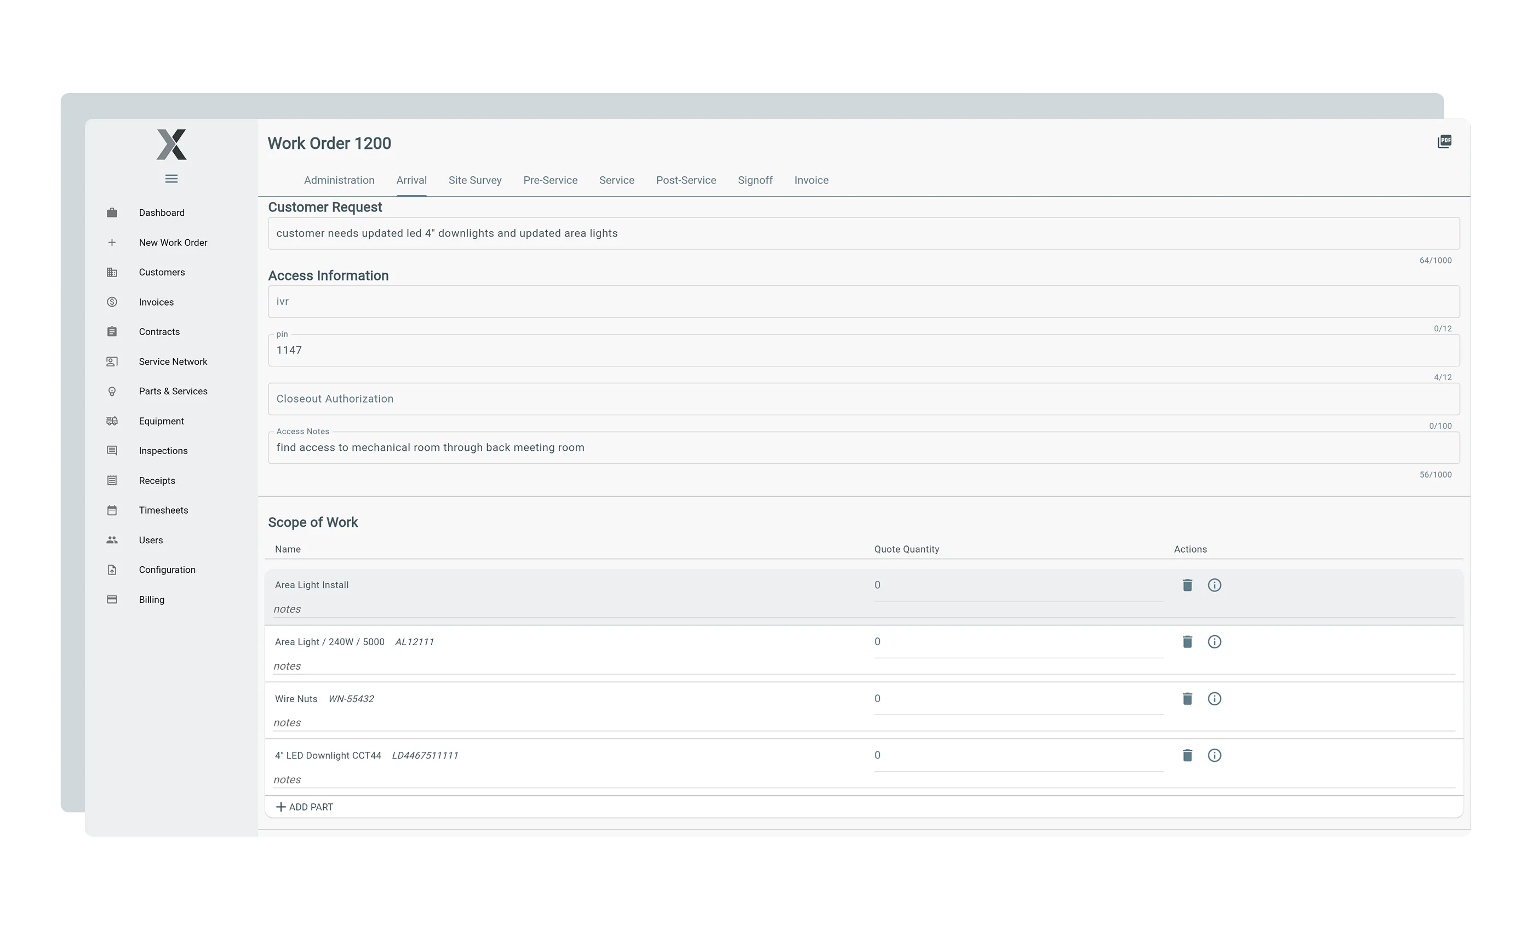1534x931 pixels.
Task: Go to Customers in the sidebar
Action: coord(161,272)
